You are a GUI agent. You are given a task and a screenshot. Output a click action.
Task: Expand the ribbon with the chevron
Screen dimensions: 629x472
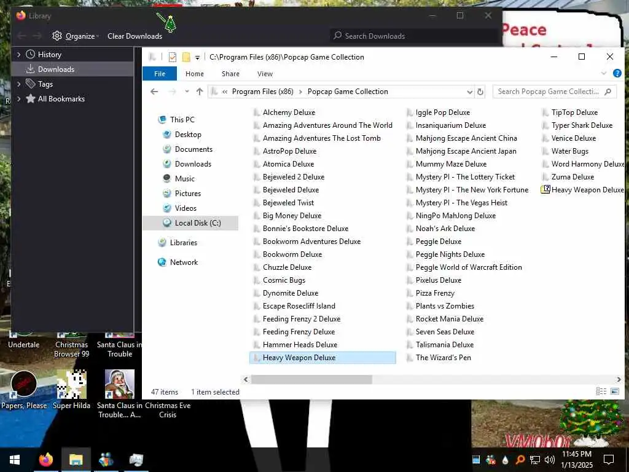pos(604,74)
